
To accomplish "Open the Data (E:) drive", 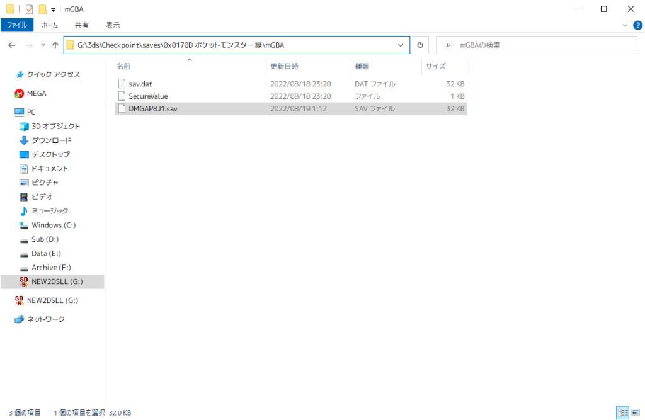I will [x=46, y=253].
